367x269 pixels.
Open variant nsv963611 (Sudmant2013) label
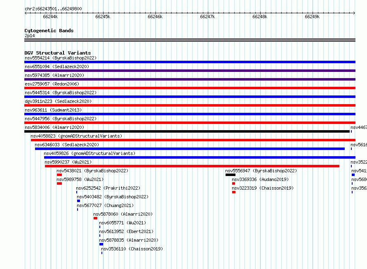point(53,110)
